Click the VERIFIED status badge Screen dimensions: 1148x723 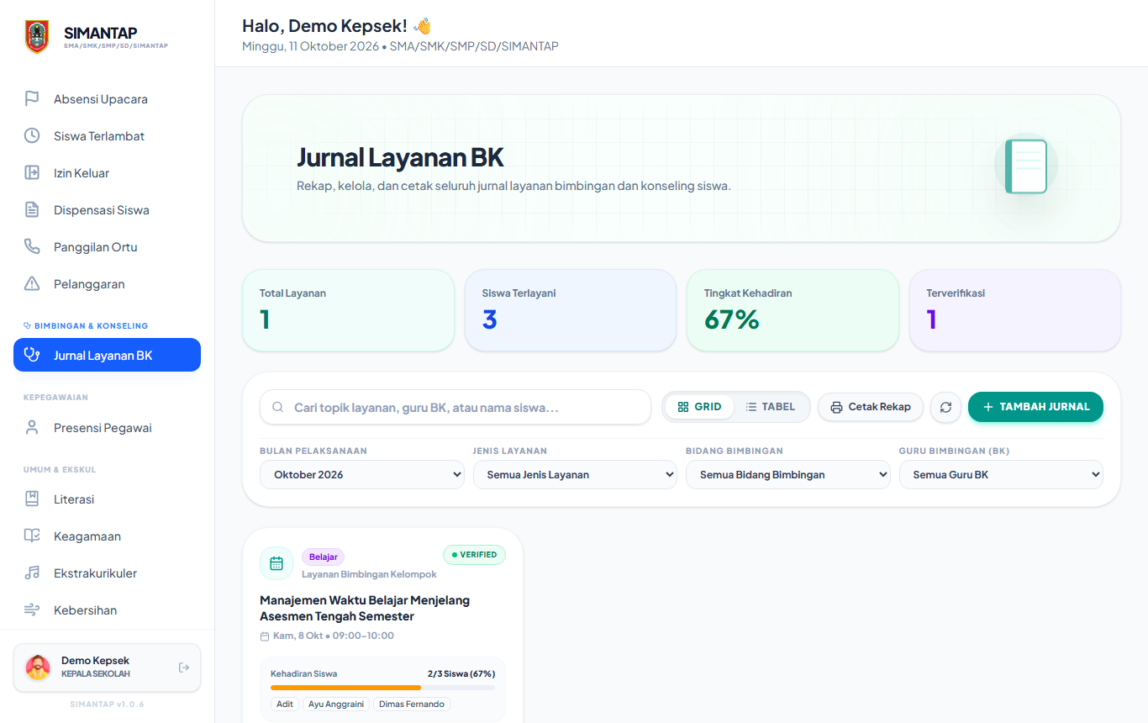tap(474, 555)
